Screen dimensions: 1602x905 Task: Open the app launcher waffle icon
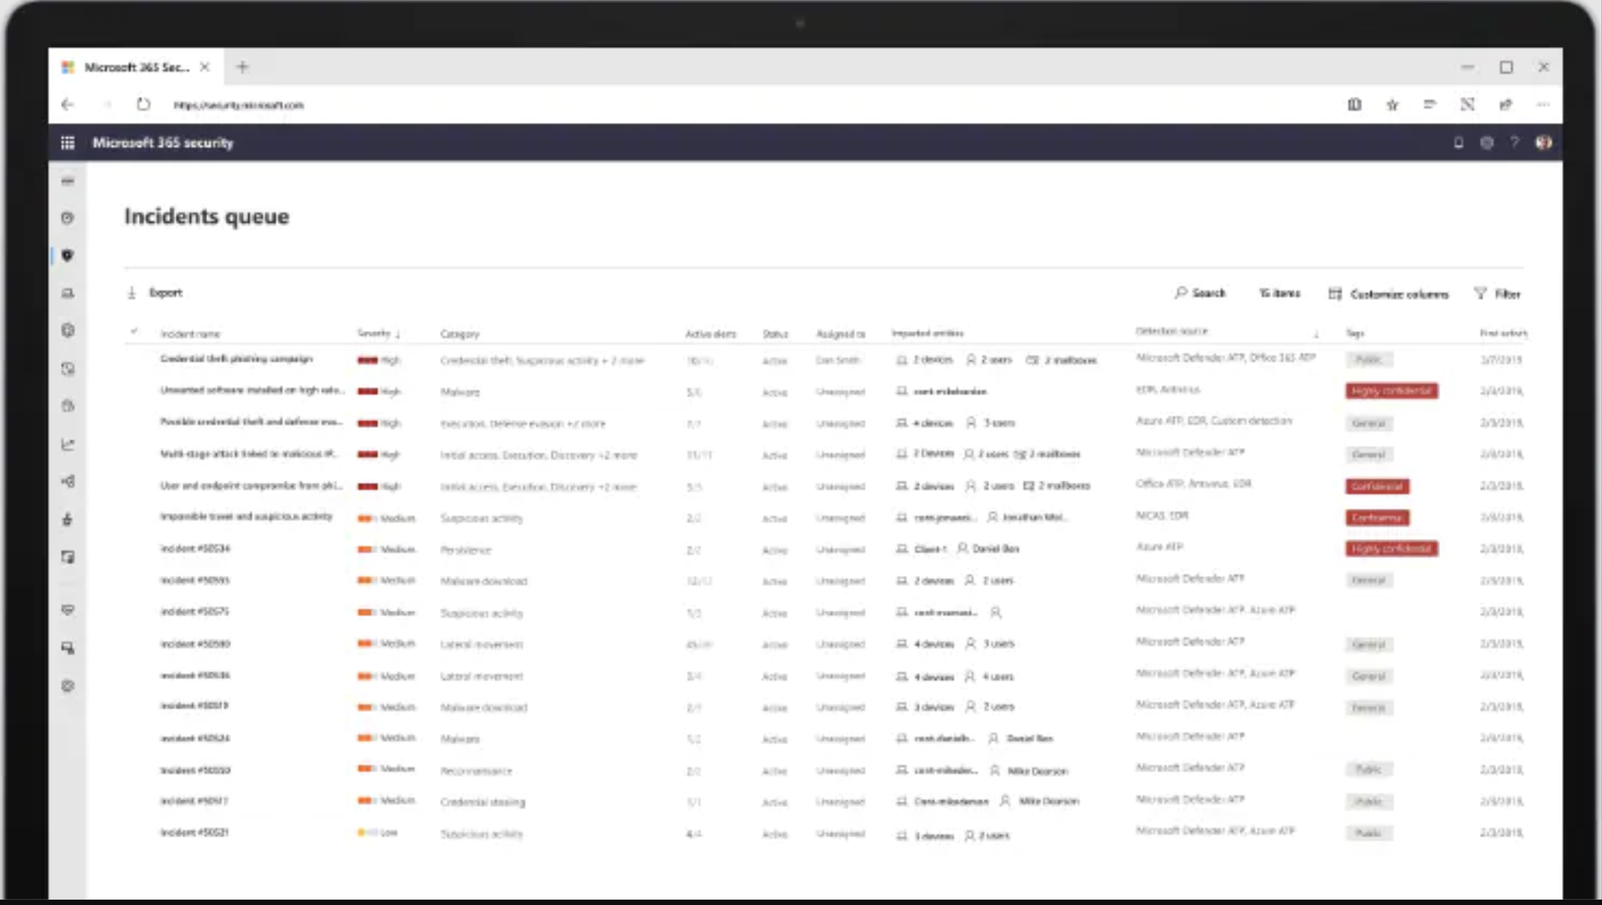(67, 143)
